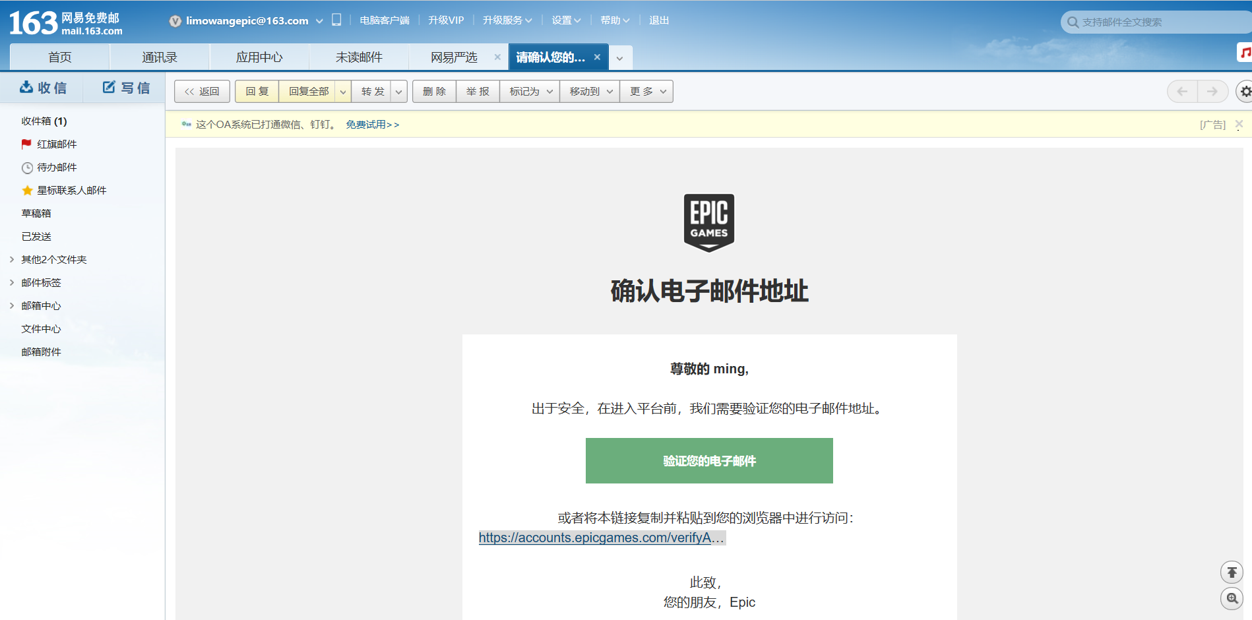Open 文件中心 in sidebar
This screenshot has width=1252, height=620.
point(41,329)
